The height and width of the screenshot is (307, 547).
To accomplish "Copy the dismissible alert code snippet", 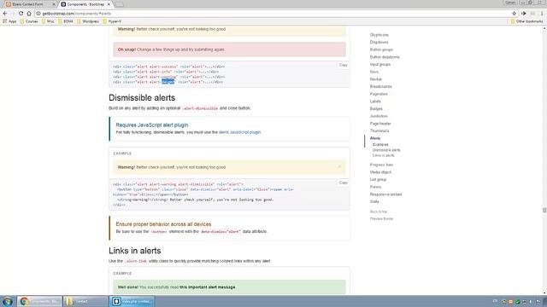I will tap(343, 182).
